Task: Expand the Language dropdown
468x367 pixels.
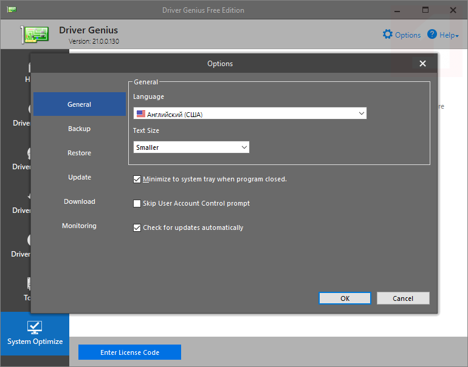Action: point(361,113)
